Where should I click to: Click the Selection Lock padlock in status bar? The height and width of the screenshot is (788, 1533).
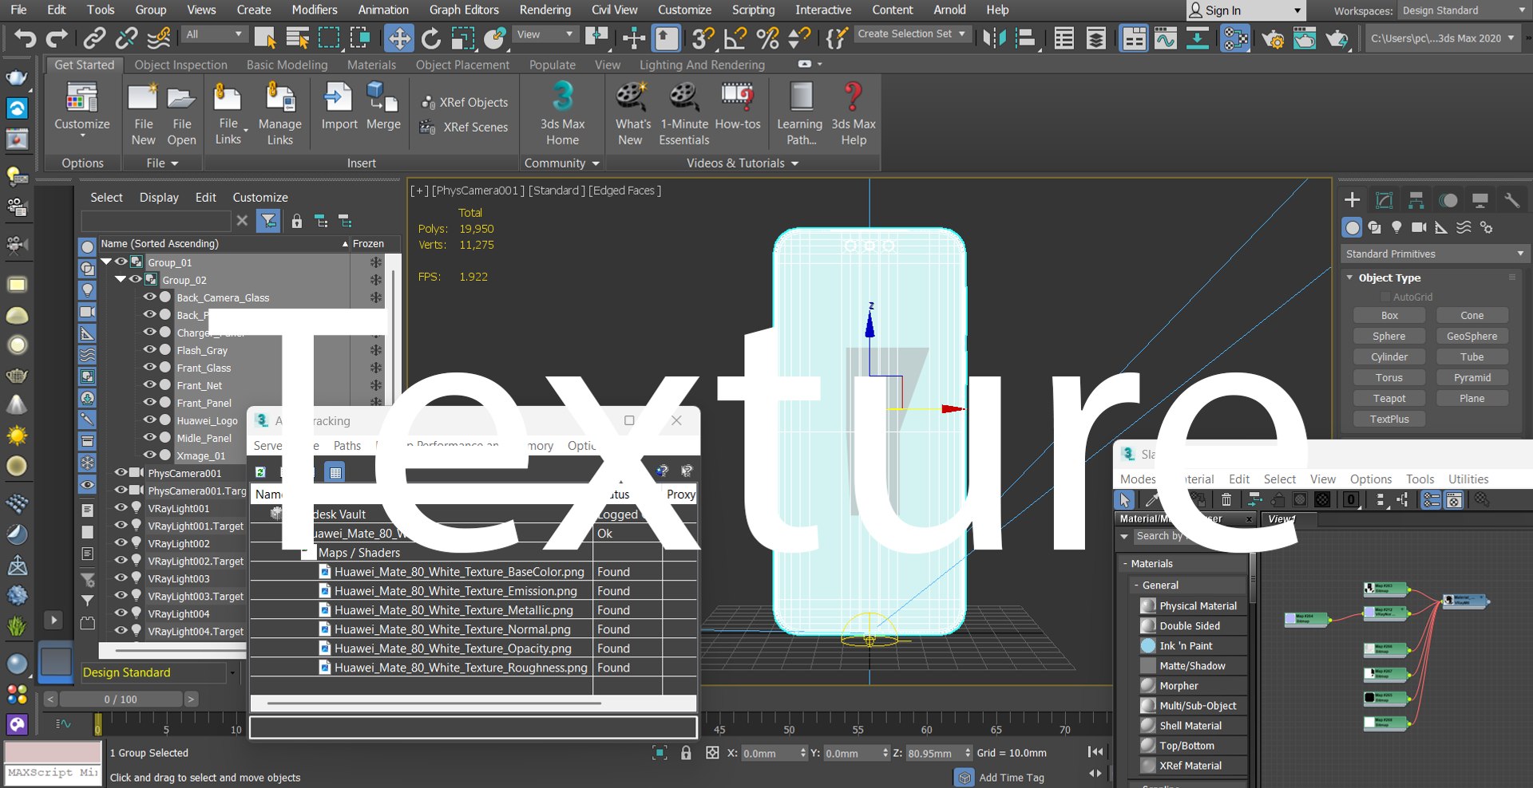[686, 752]
